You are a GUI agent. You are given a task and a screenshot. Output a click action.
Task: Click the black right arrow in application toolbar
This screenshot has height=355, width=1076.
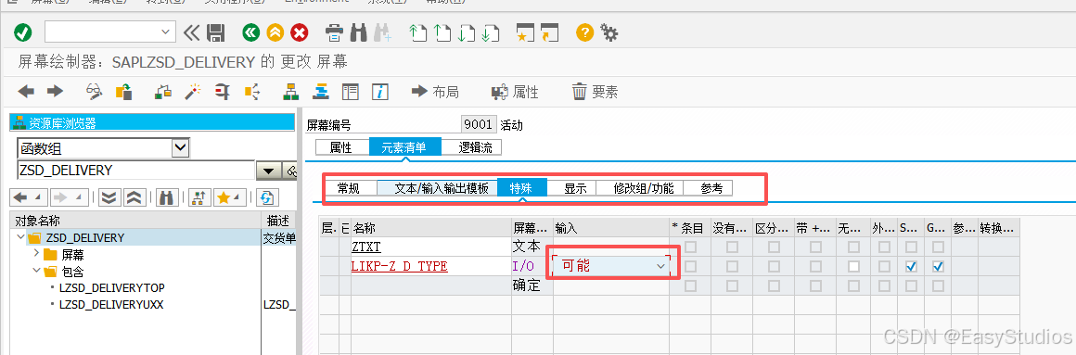[x=55, y=91]
